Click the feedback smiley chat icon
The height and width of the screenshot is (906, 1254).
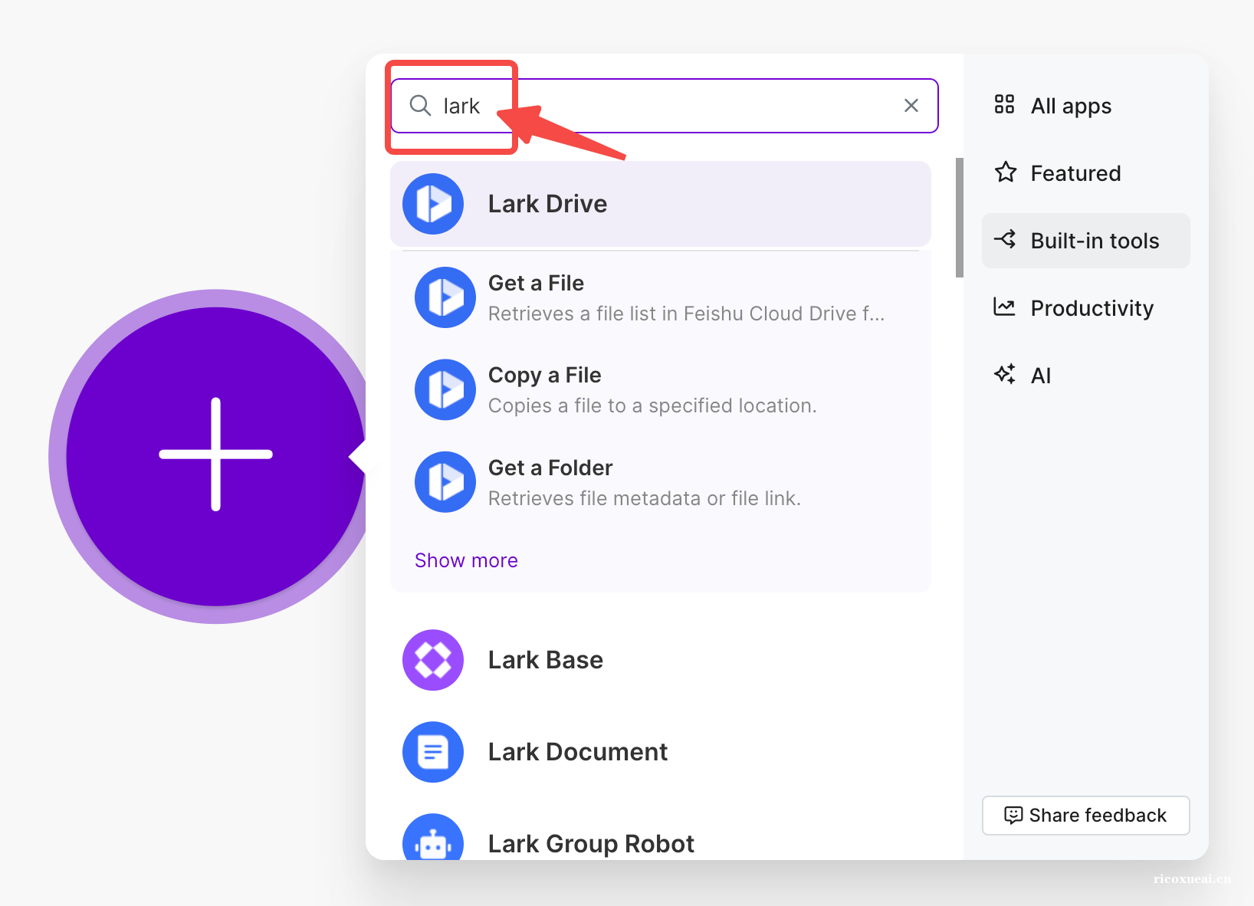[1013, 816]
